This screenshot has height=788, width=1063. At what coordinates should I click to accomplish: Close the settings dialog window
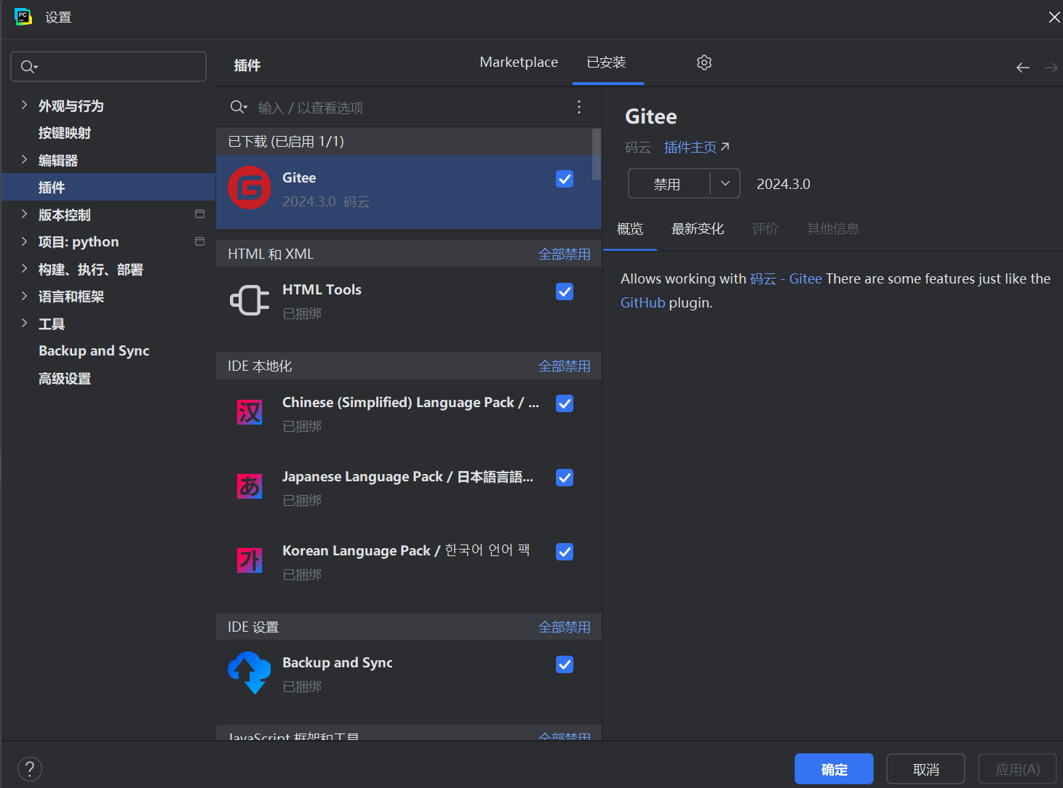1054,17
